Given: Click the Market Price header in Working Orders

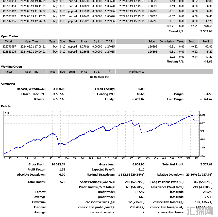Looking at the screenshot, I should (x=137, y=72).
